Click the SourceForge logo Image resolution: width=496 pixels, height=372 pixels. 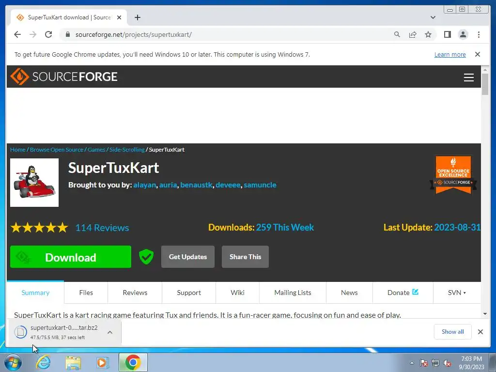[64, 77]
